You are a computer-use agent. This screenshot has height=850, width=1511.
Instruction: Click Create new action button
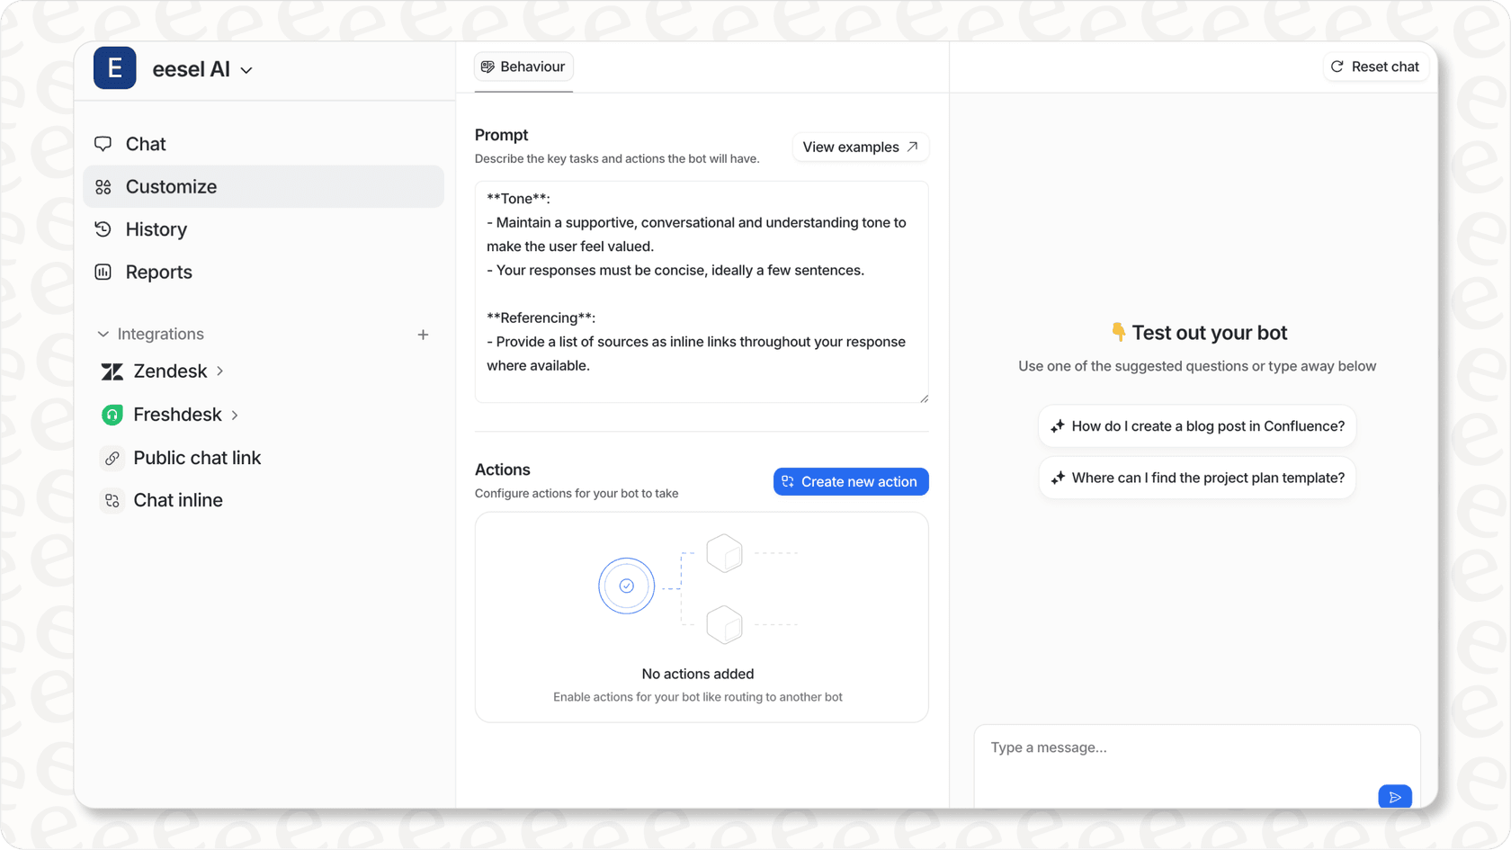[851, 481]
